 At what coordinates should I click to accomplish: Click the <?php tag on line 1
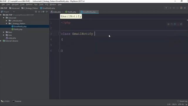(x=66, y=23)
